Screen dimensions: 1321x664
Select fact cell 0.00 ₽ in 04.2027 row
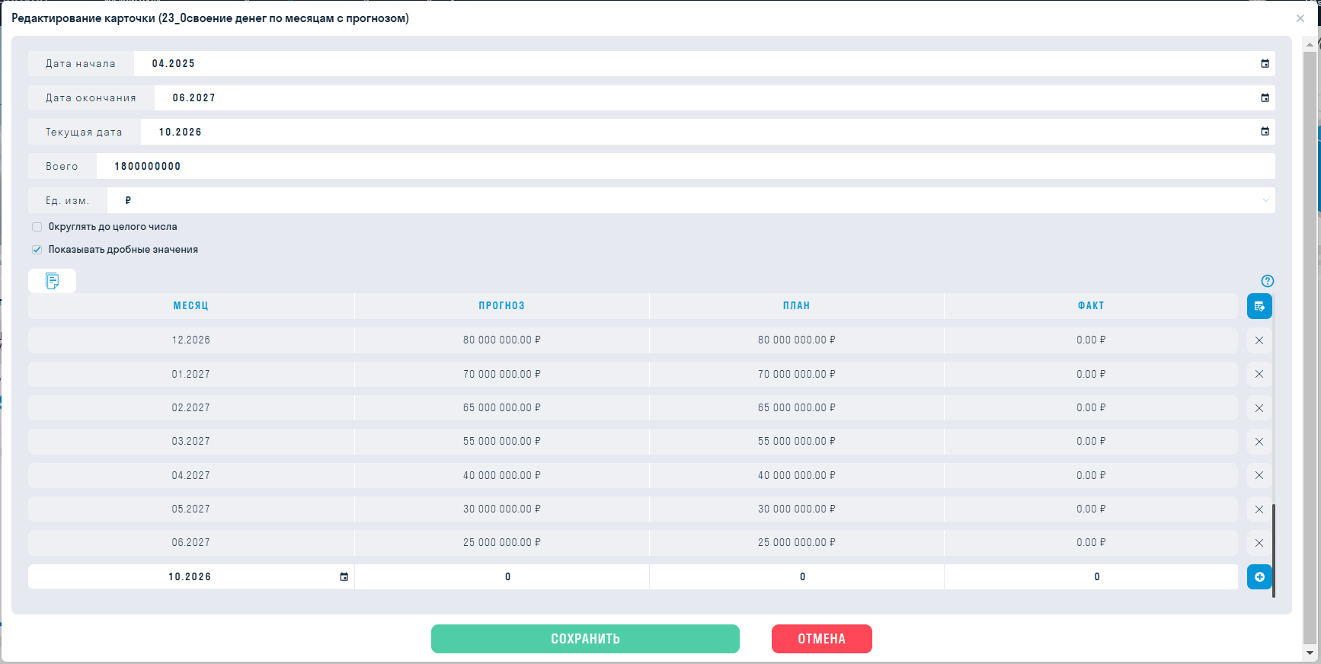pyautogui.click(x=1091, y=475)
